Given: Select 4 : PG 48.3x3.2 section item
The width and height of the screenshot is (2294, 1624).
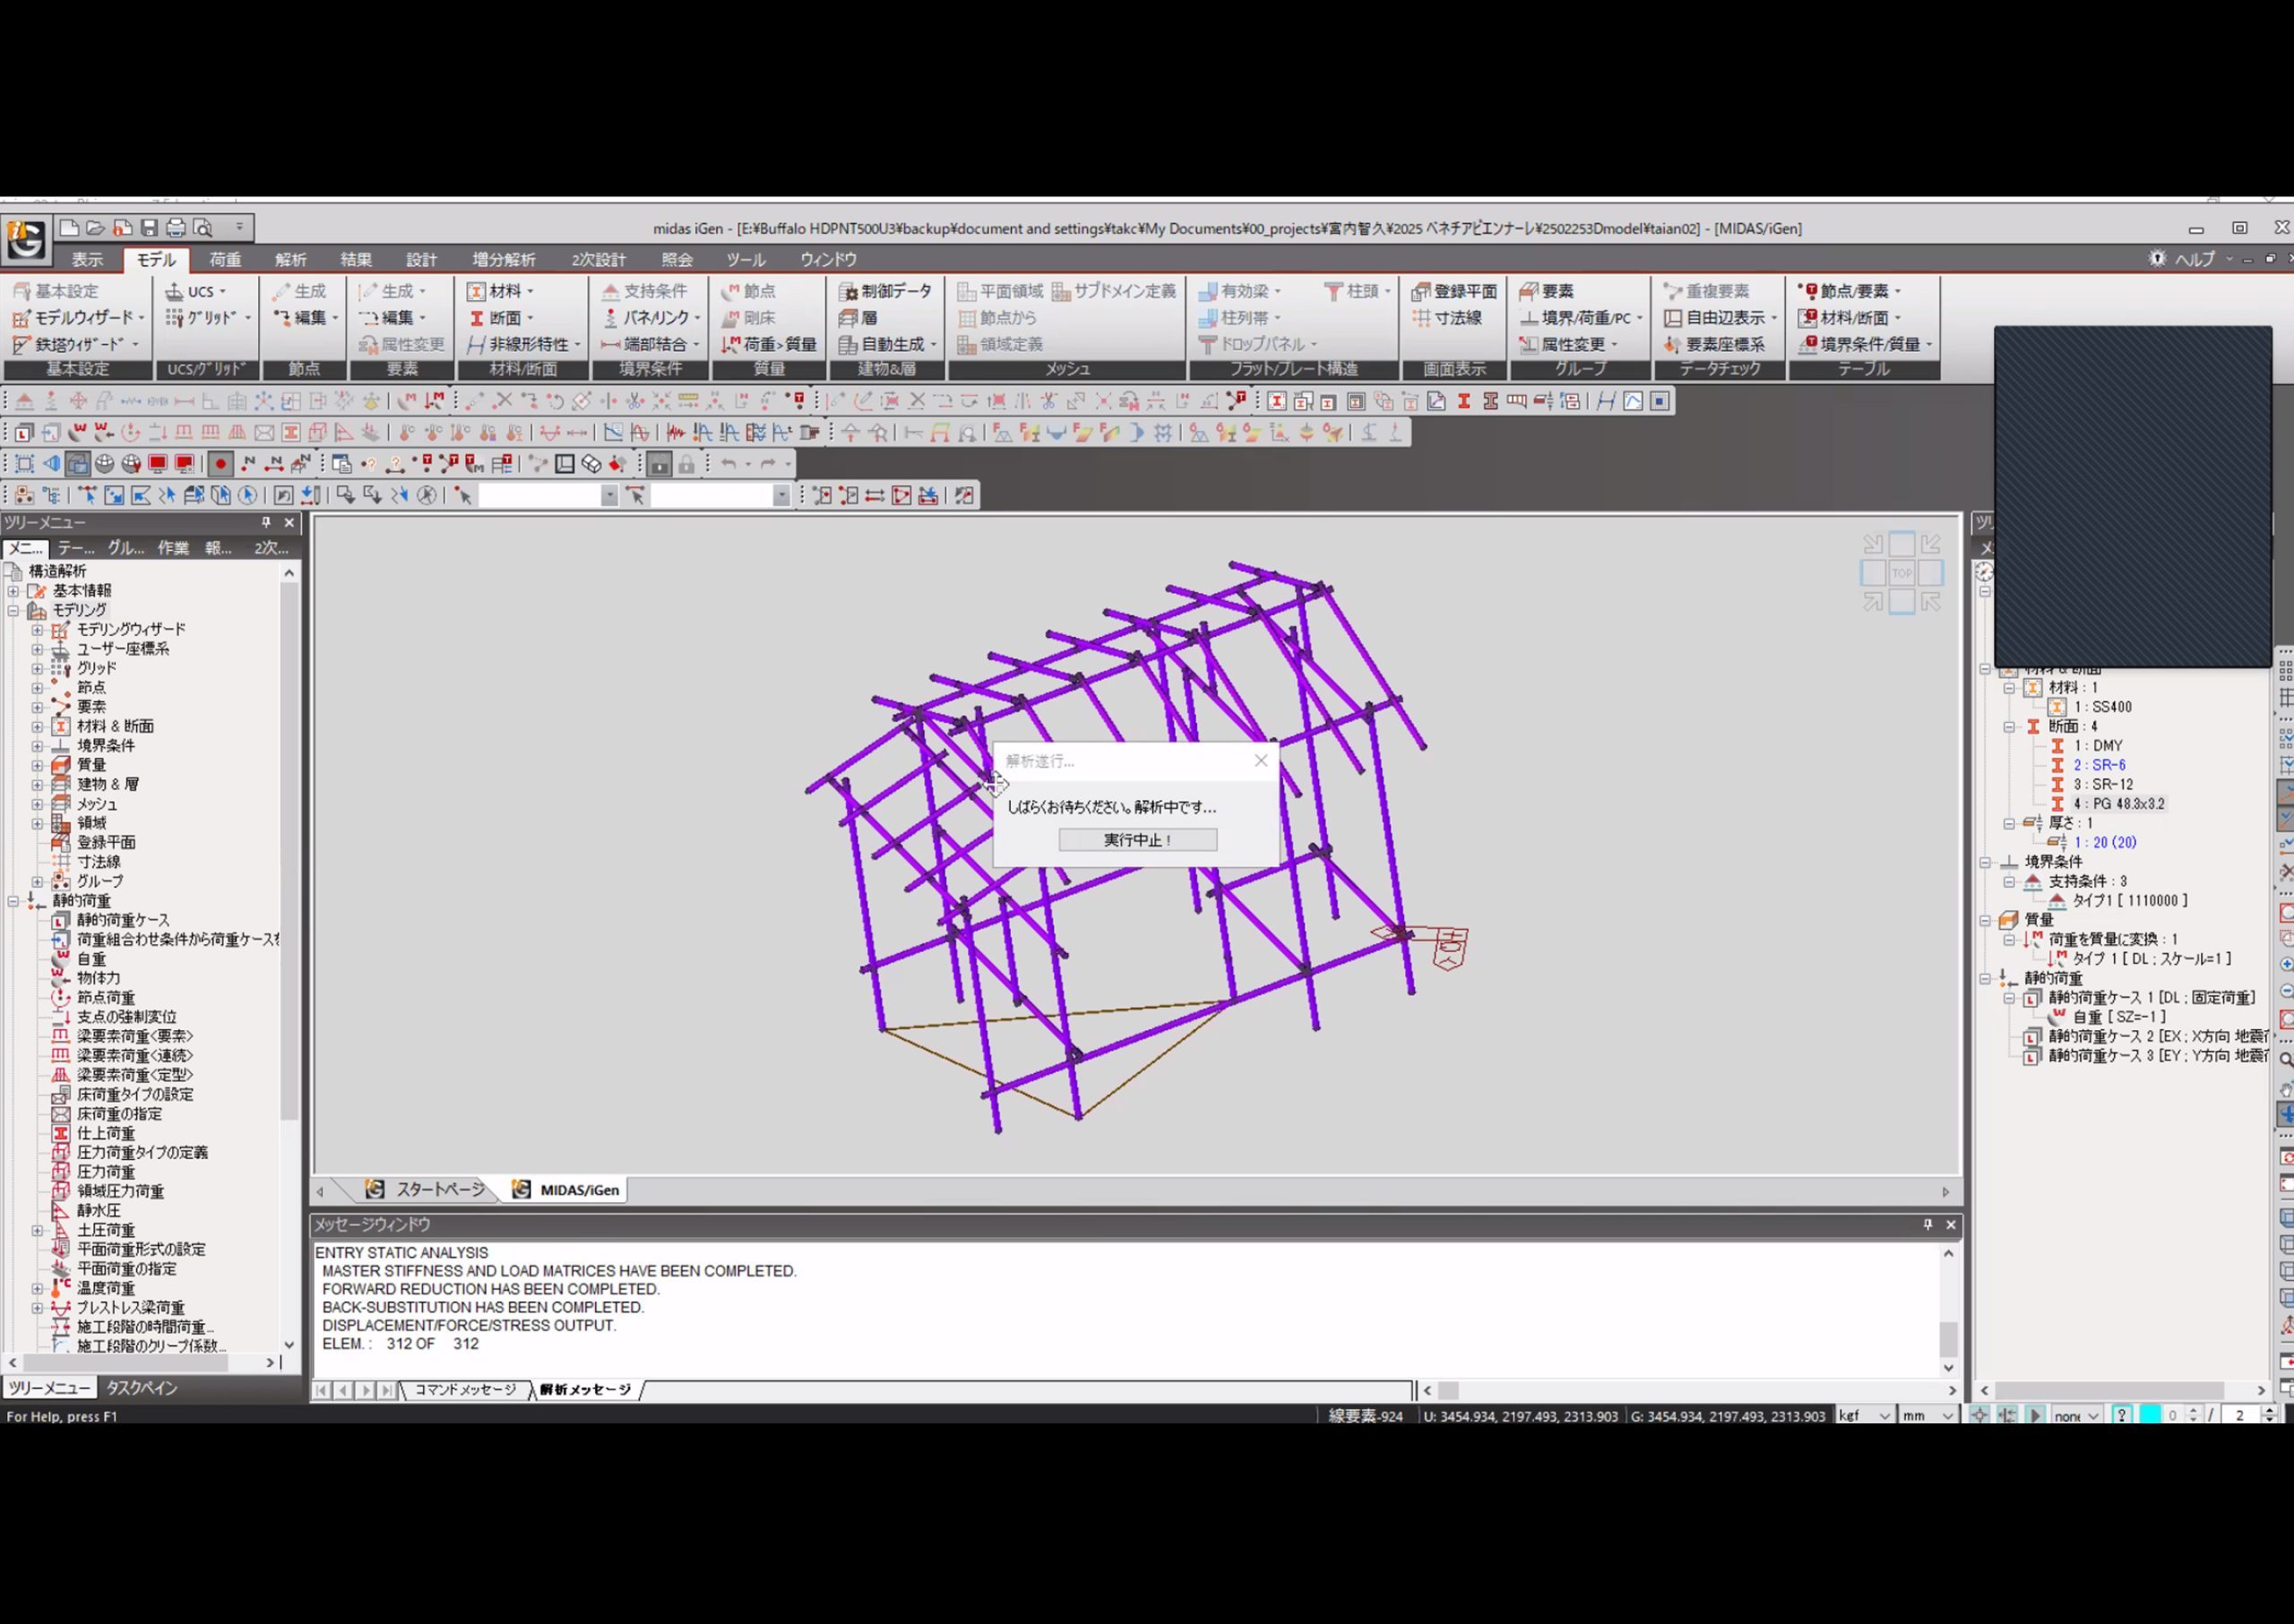Looking at the screenshot, I should (2118, 804).
